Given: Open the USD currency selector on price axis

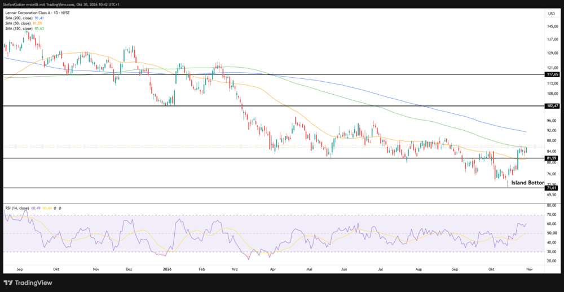Looking at the screenshot, I should [550, 14].
